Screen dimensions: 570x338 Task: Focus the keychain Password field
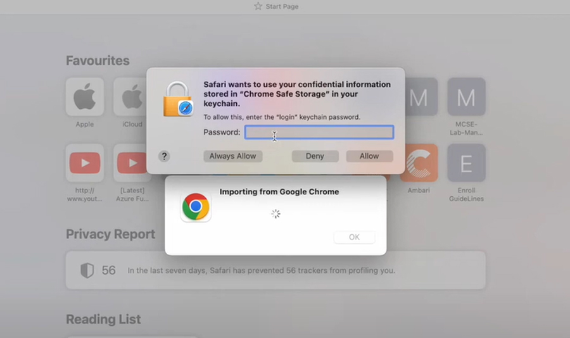[x=319, y=132]
